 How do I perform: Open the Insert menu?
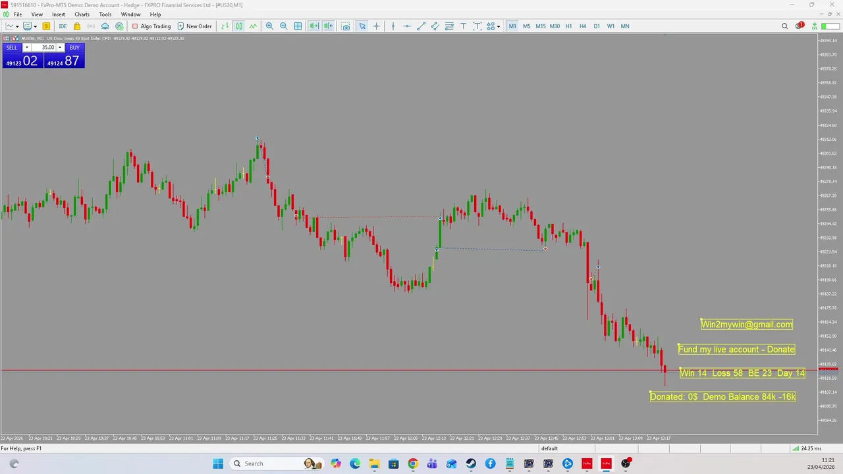click(59, 14)
